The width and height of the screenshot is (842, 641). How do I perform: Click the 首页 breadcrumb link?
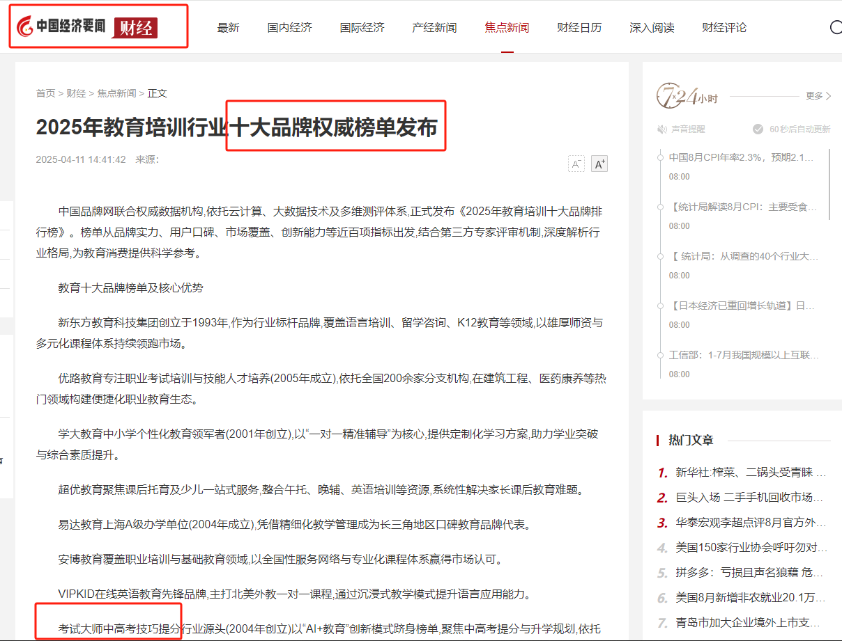(45, 93)
